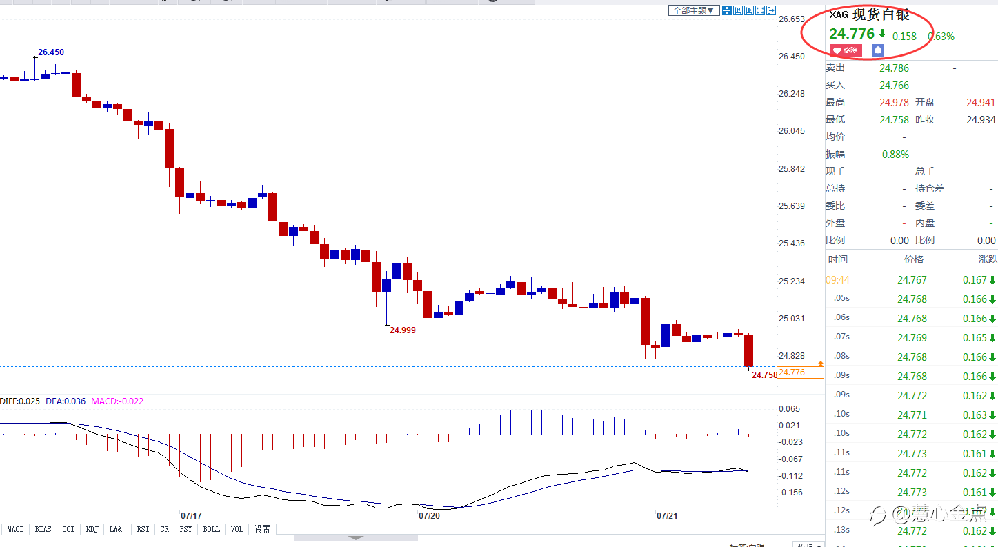Click the fullscreen expand chart icon
Viewport: 998px width, 547px height.
click(x=760, y=10)
